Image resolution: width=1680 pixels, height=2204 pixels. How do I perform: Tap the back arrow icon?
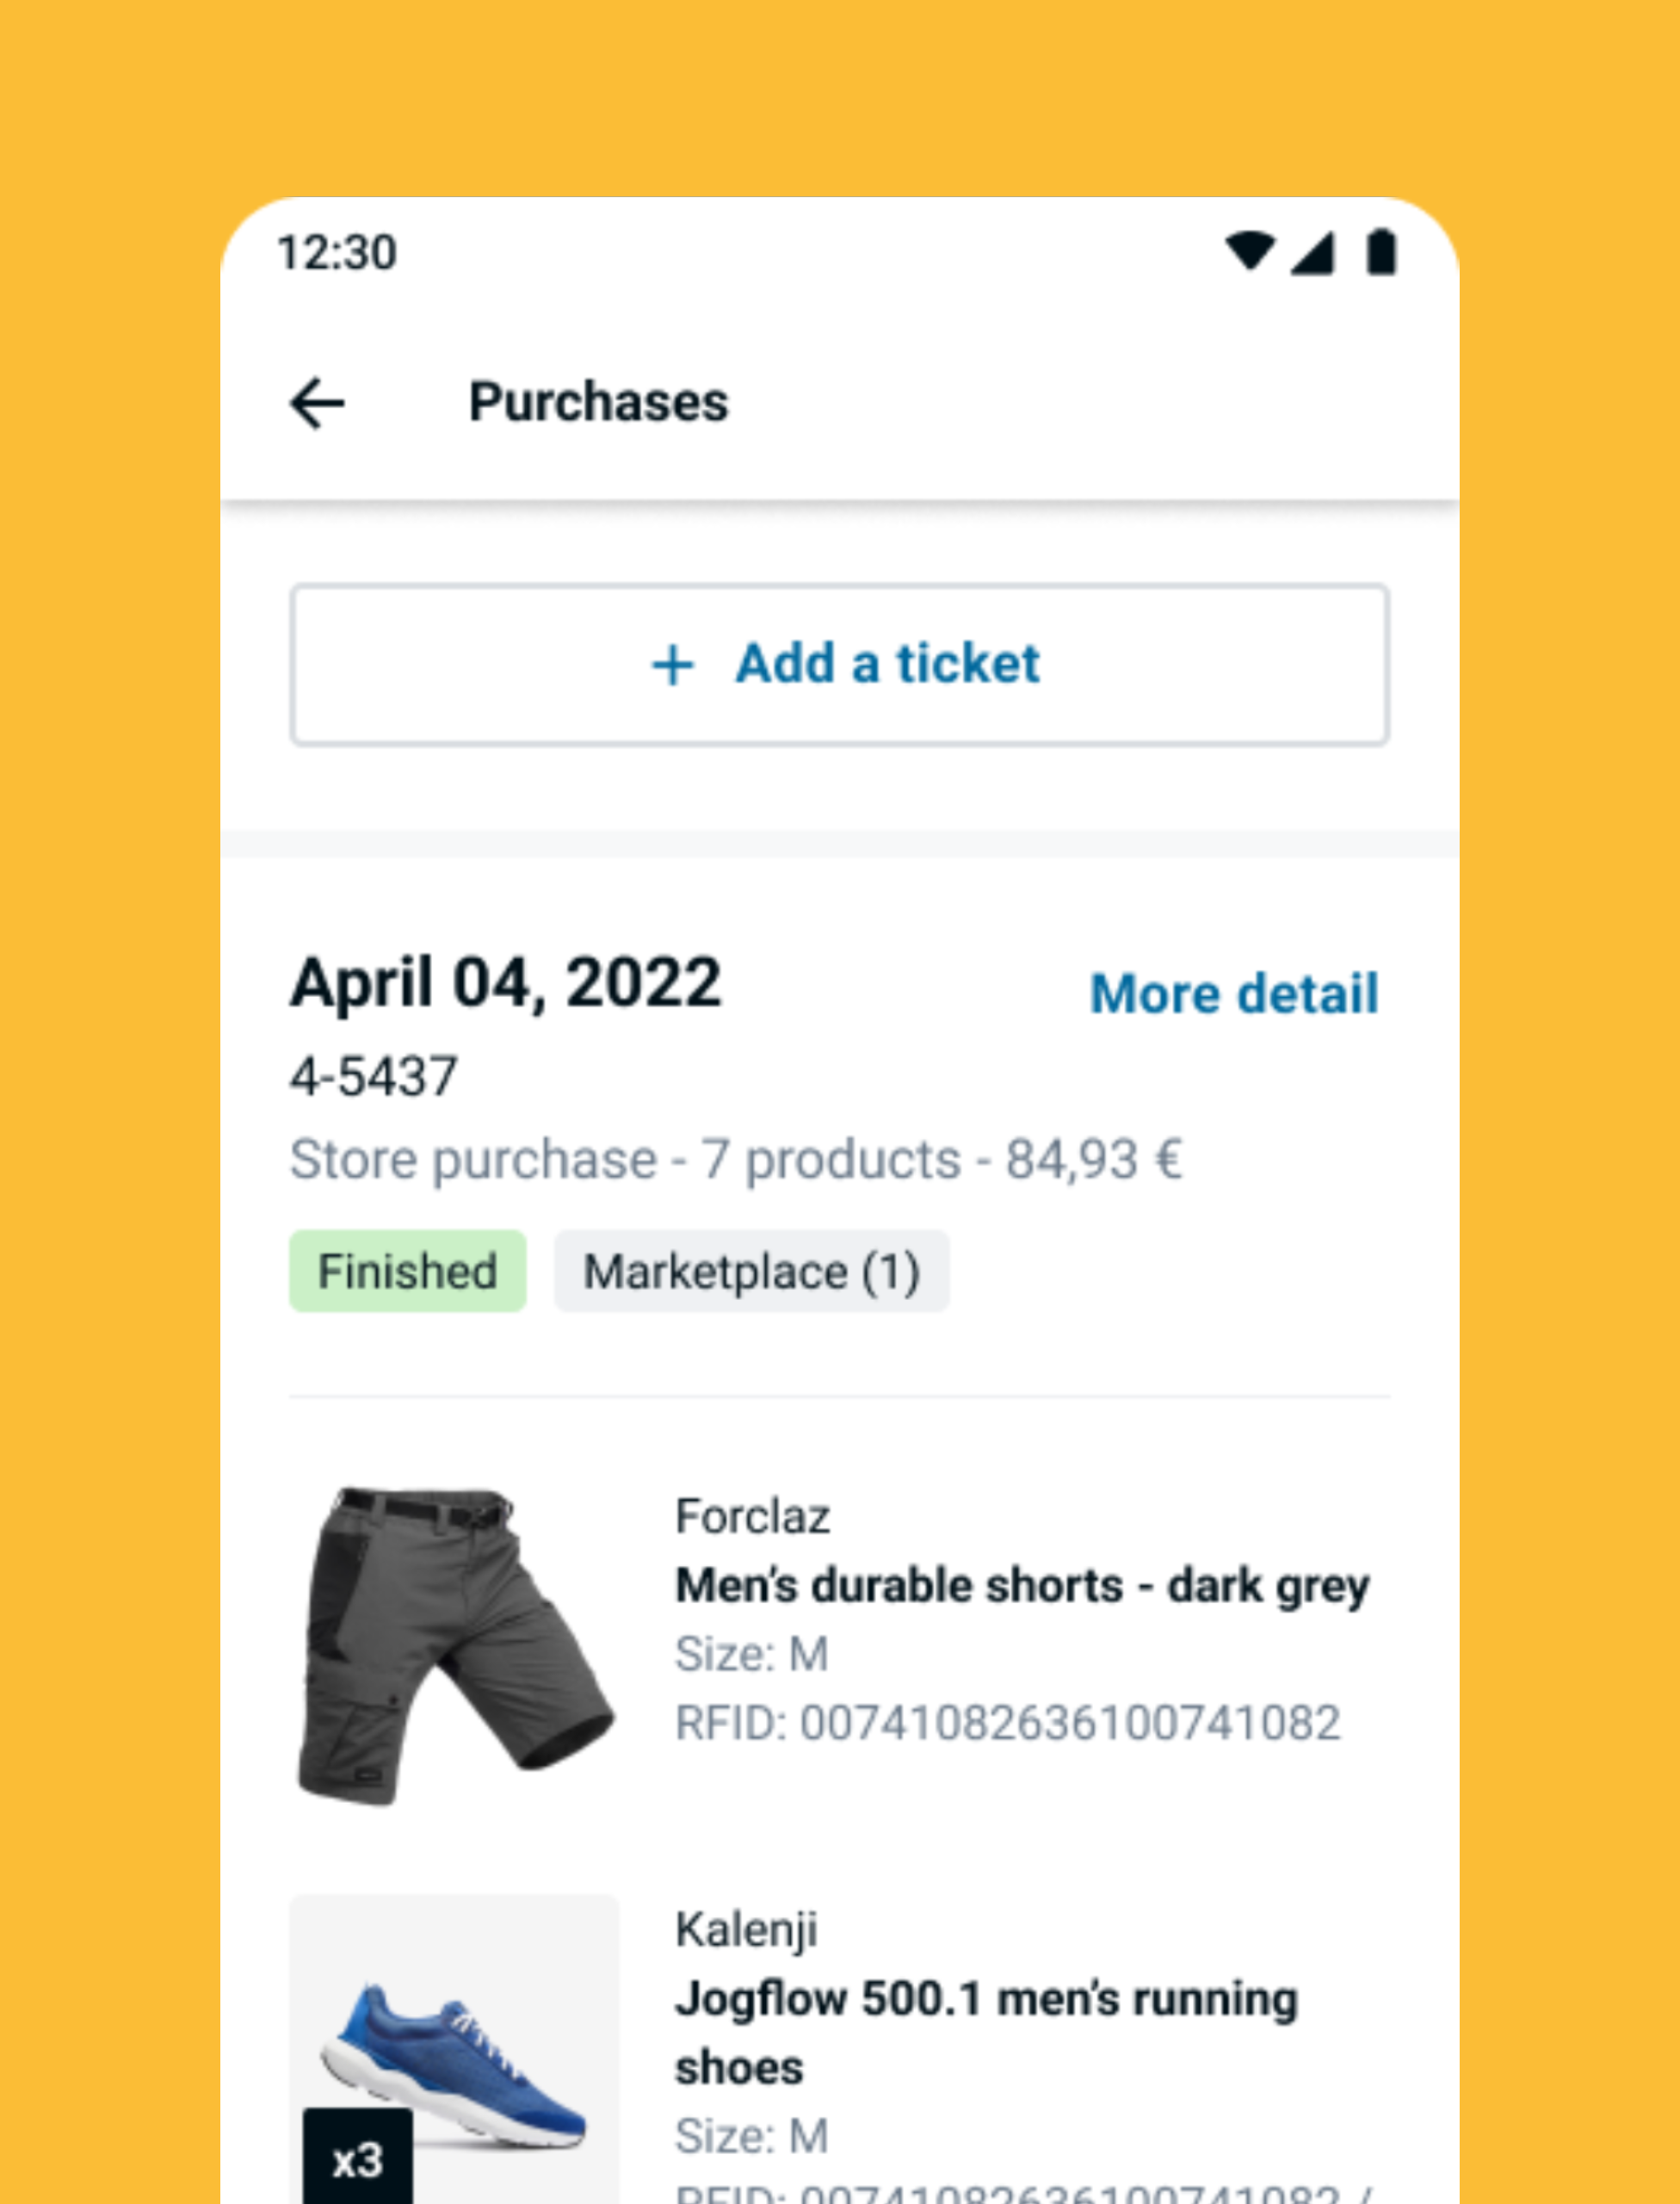(x=317, y=403)
